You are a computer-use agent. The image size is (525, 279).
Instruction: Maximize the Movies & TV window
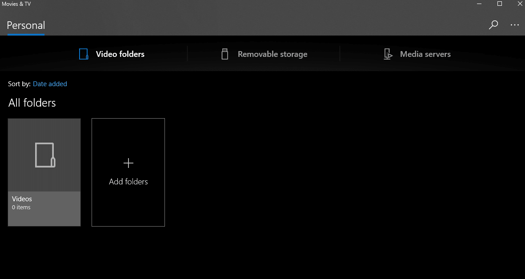[x=500, y=4]
